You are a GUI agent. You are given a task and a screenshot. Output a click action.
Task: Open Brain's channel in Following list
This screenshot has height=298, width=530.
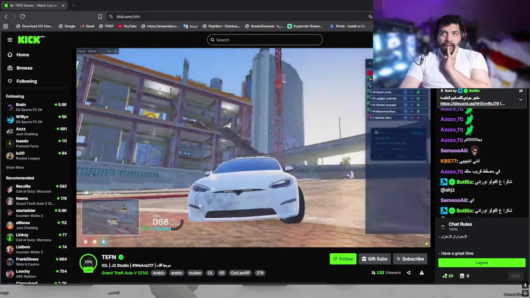pos(36,107)
